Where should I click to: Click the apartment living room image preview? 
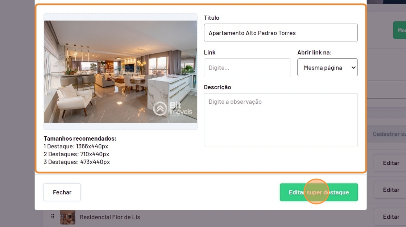pyautogui.click(x=120, y=72)
